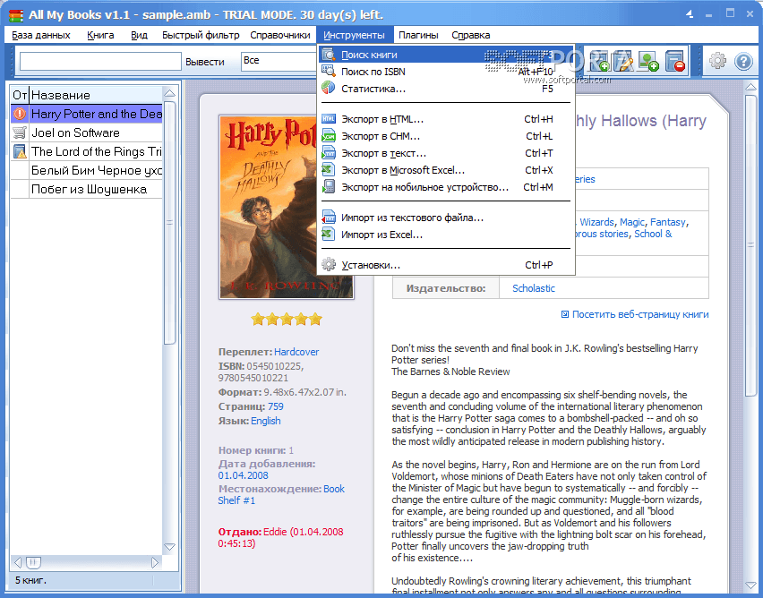Click the English language link

(x=266, y=421)
